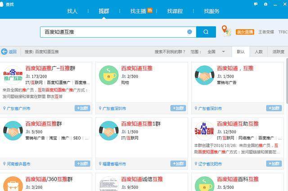
Task: Click the back arrow icon beside 返回
Action: 4,52
